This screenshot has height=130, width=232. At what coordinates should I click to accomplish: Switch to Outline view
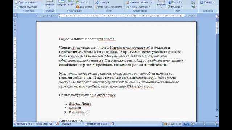pos(177,124)
